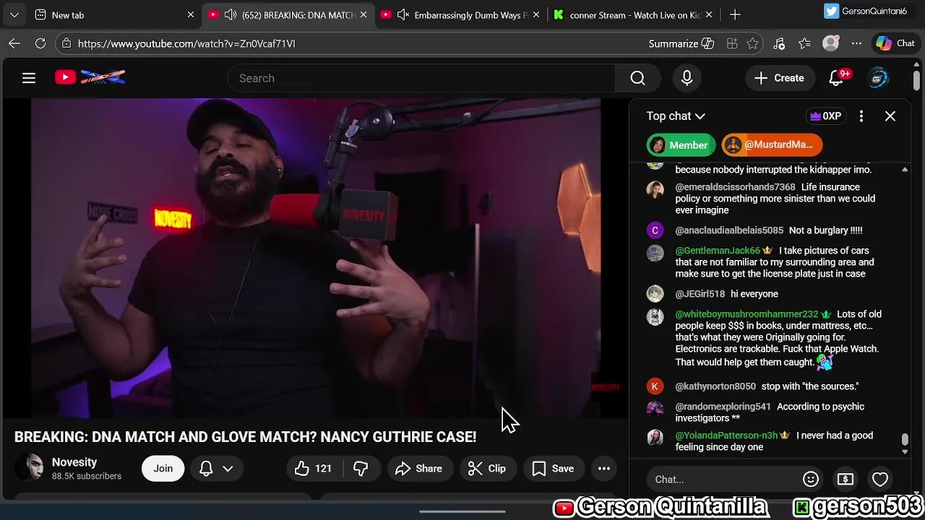Switch to the conner Stream Kick tab
This screenshot has height=520, width=925.
tap(632, 14)
